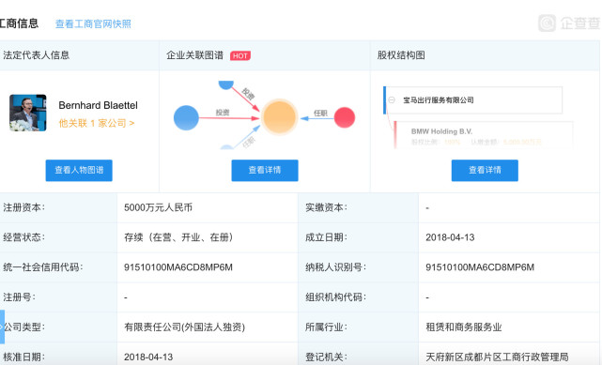The image size is (602, 365).
Task: Open the 查看工商官网快照 link
Action: (93, 23)
